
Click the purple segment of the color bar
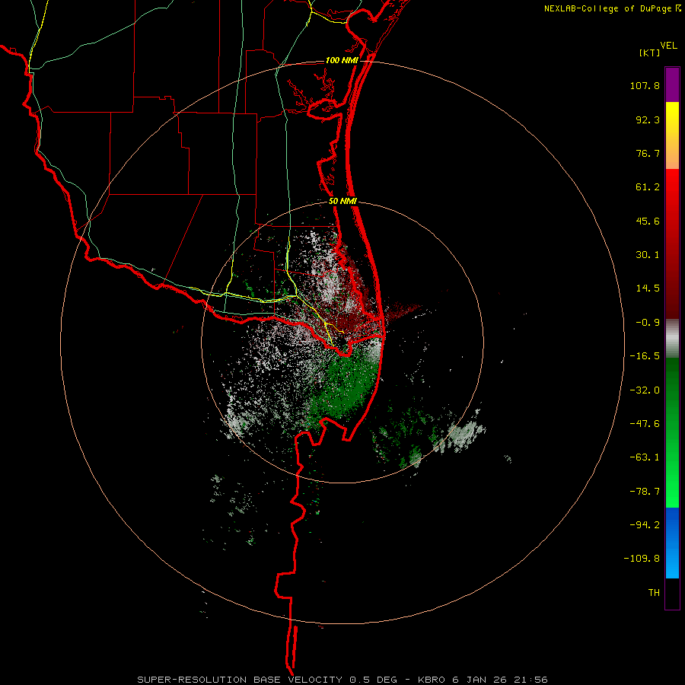click(x=672, y=84)
